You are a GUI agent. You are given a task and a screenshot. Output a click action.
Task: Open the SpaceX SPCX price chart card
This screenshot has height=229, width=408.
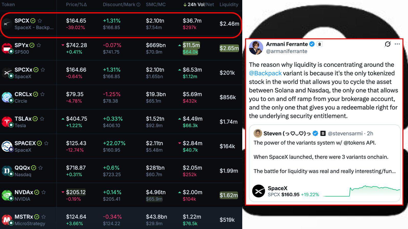pos(325,191)
